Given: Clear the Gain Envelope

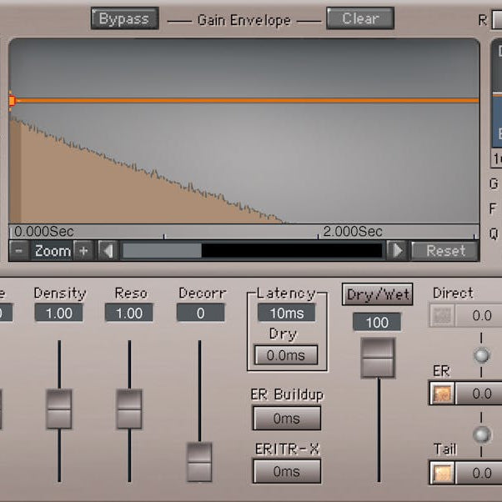Looking at the screenshot, I should point(360,18).
